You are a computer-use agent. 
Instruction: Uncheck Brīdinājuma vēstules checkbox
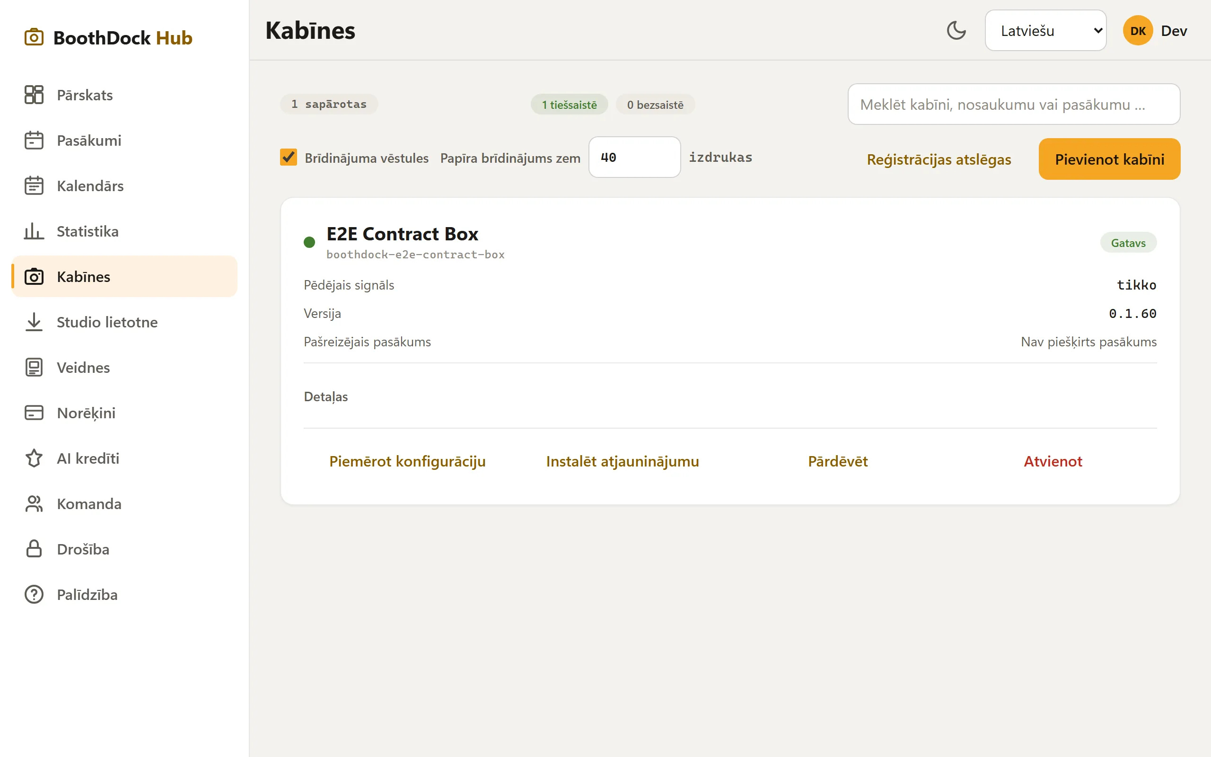tap(288, 157)
